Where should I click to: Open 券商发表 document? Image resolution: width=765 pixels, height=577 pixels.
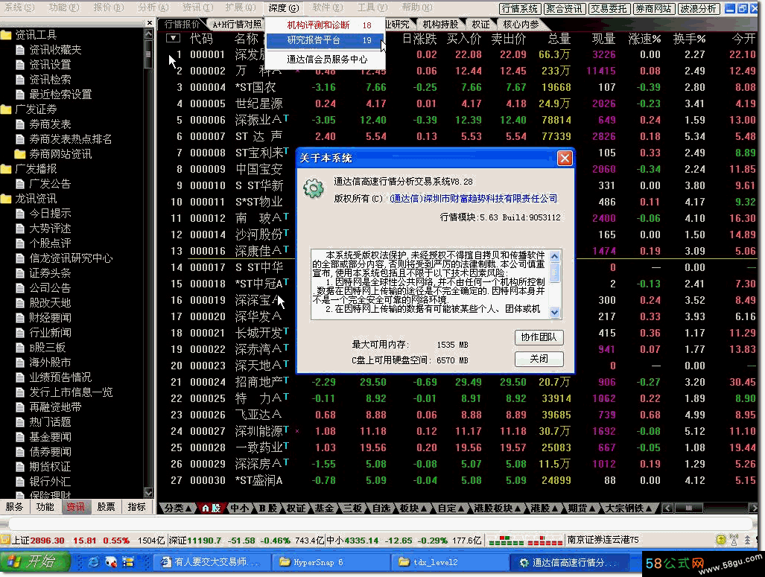click(x=44, y=124)
